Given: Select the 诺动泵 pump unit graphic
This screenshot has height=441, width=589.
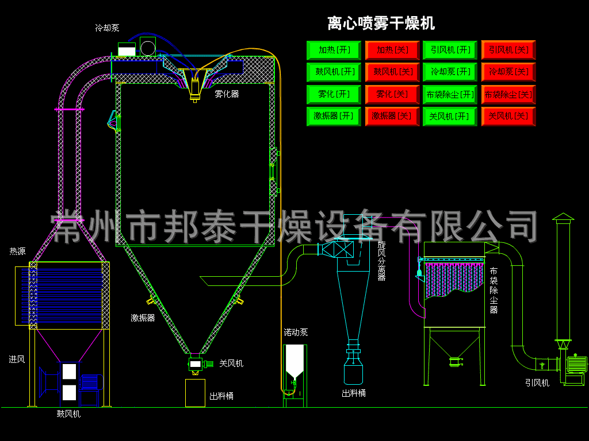Looking at the screenshot, I should [294, 367].
